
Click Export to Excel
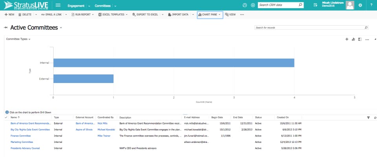tap(145, 15)
